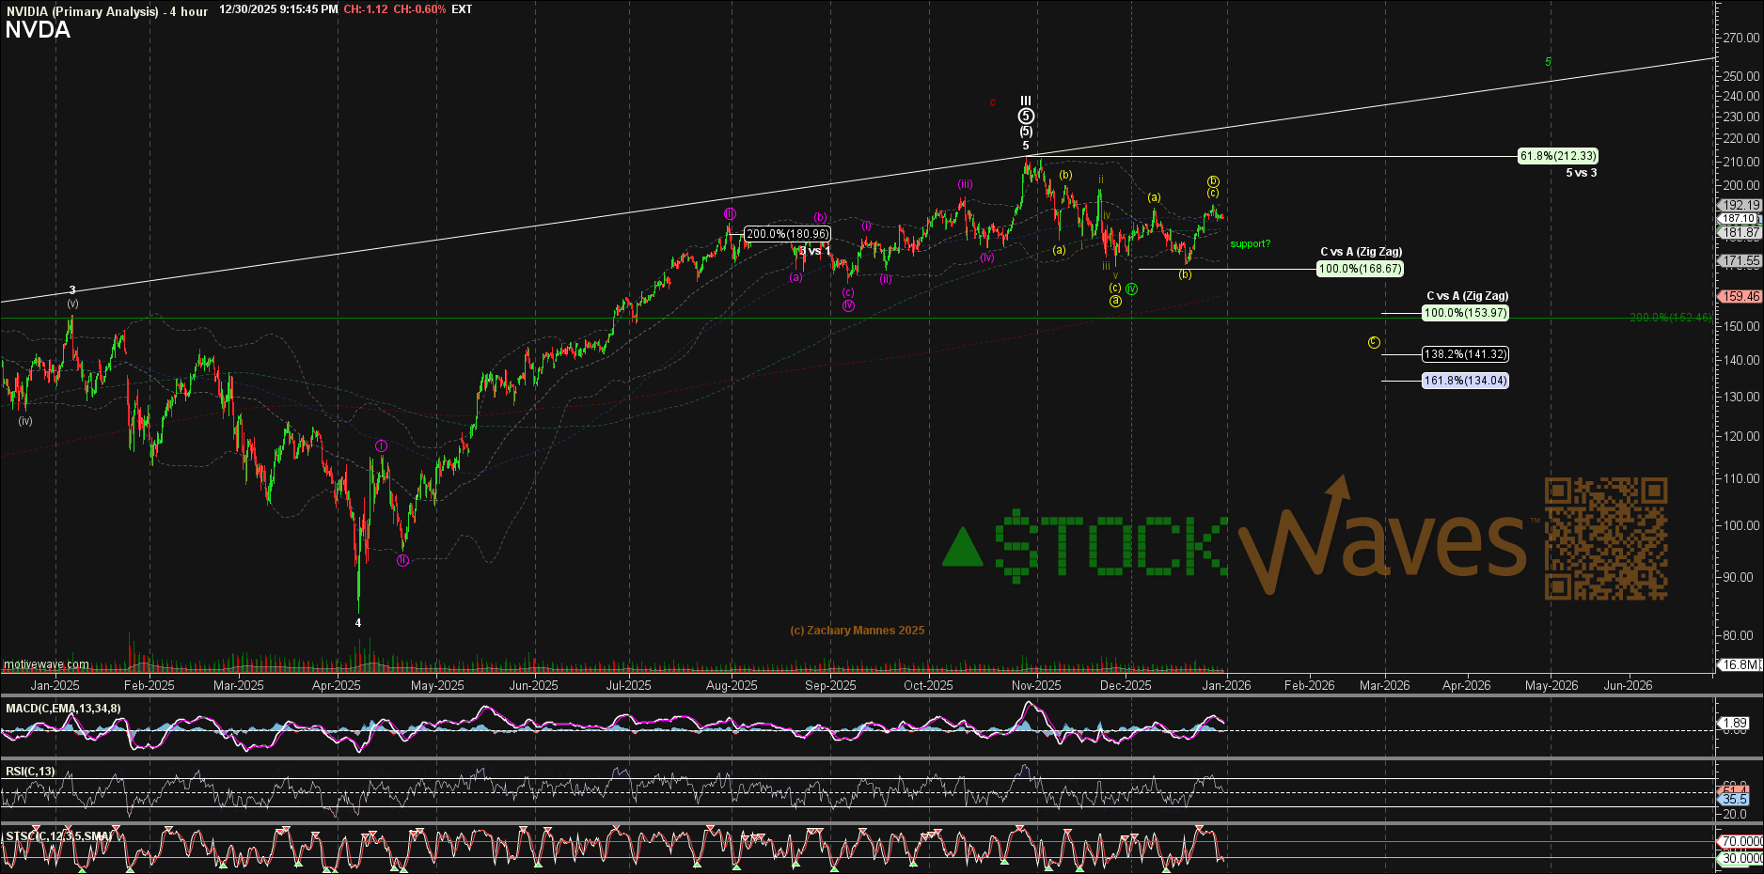Click the green triangle StockWaves logo

pyautogui.click(x=962, y=548)
